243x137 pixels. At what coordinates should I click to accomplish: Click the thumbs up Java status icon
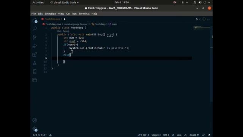click(185, 135)
